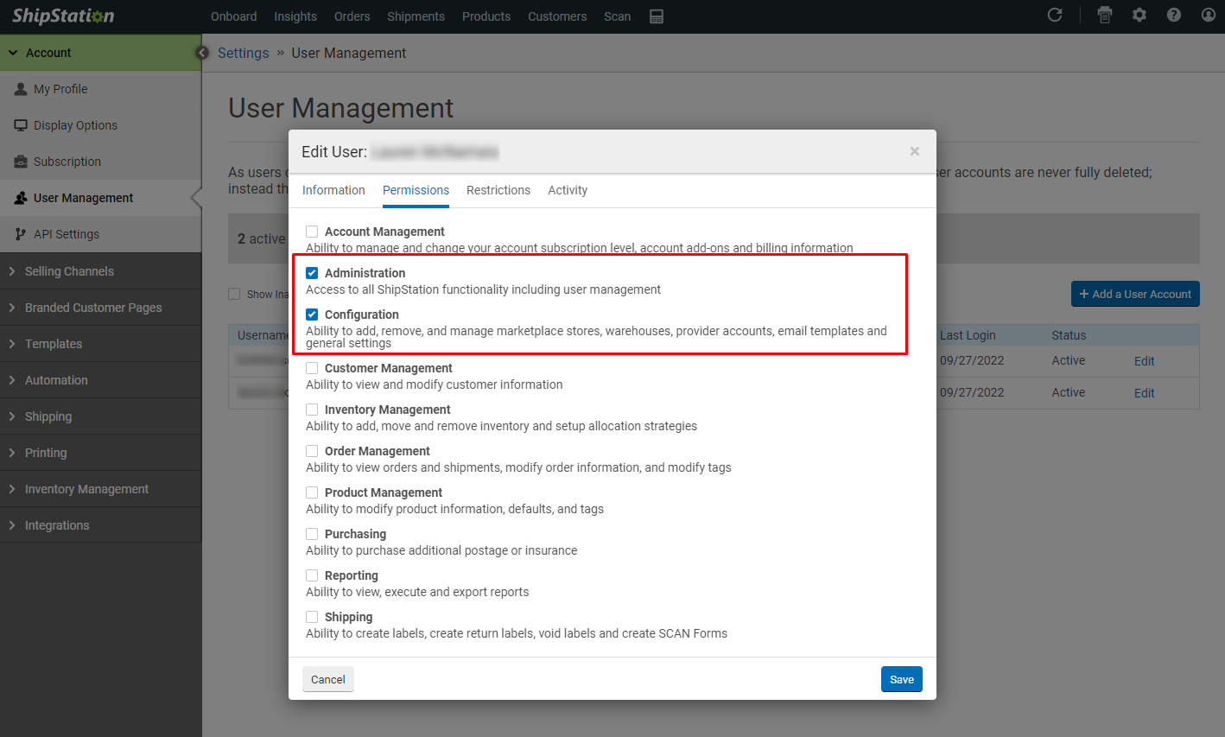
Task: Open the calculator icon next to Scan
Action: pos(657,16)
